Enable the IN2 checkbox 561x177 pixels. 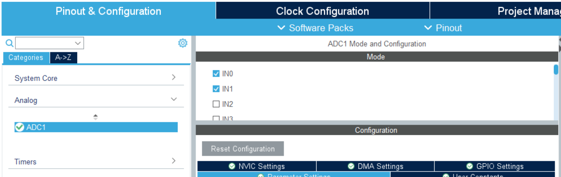(x=216, y=104)
